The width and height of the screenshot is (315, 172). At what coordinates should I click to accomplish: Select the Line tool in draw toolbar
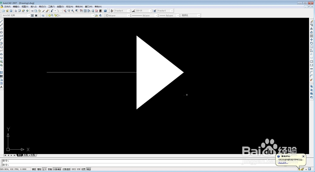(x=1, y=21)
